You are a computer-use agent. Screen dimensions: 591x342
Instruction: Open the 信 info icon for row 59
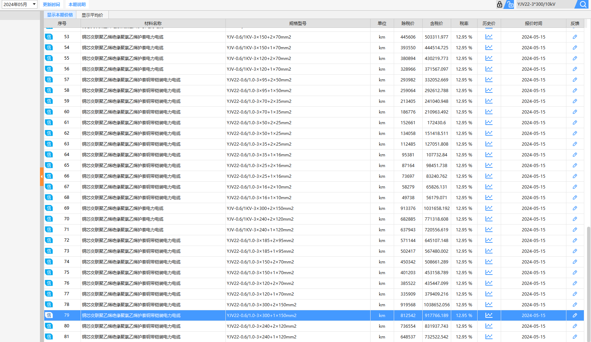click(x=49, y=101)
